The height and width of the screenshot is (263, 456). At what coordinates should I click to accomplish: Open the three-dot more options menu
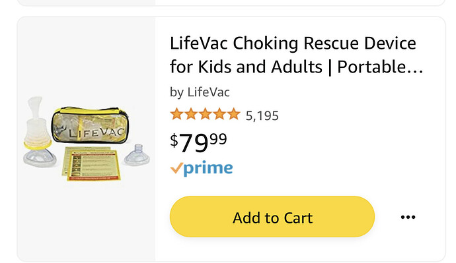click(x=408, y=217)
